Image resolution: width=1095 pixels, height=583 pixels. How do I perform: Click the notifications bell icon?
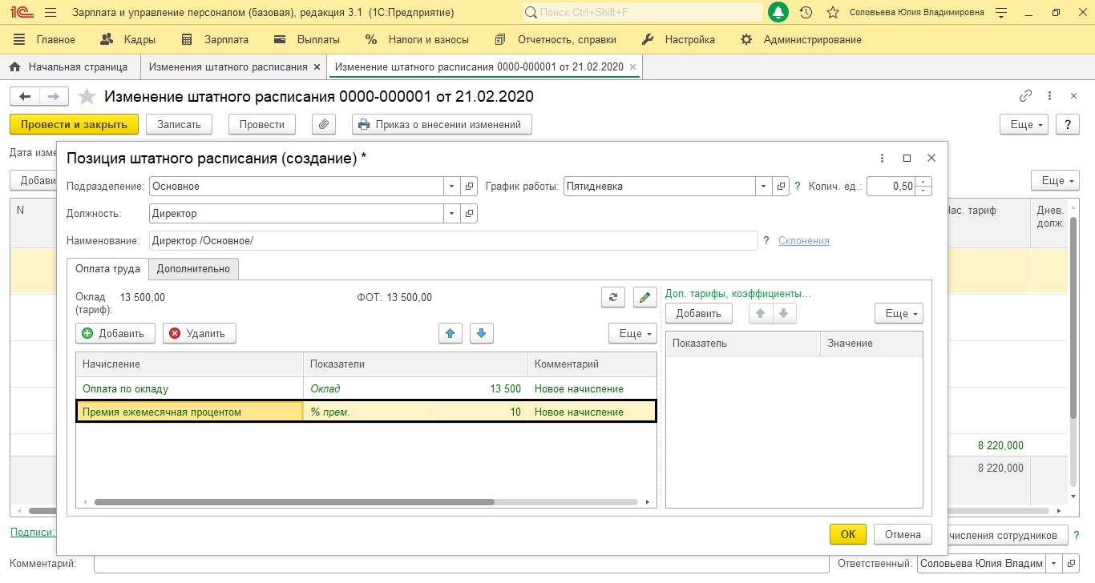click(778, 13)
